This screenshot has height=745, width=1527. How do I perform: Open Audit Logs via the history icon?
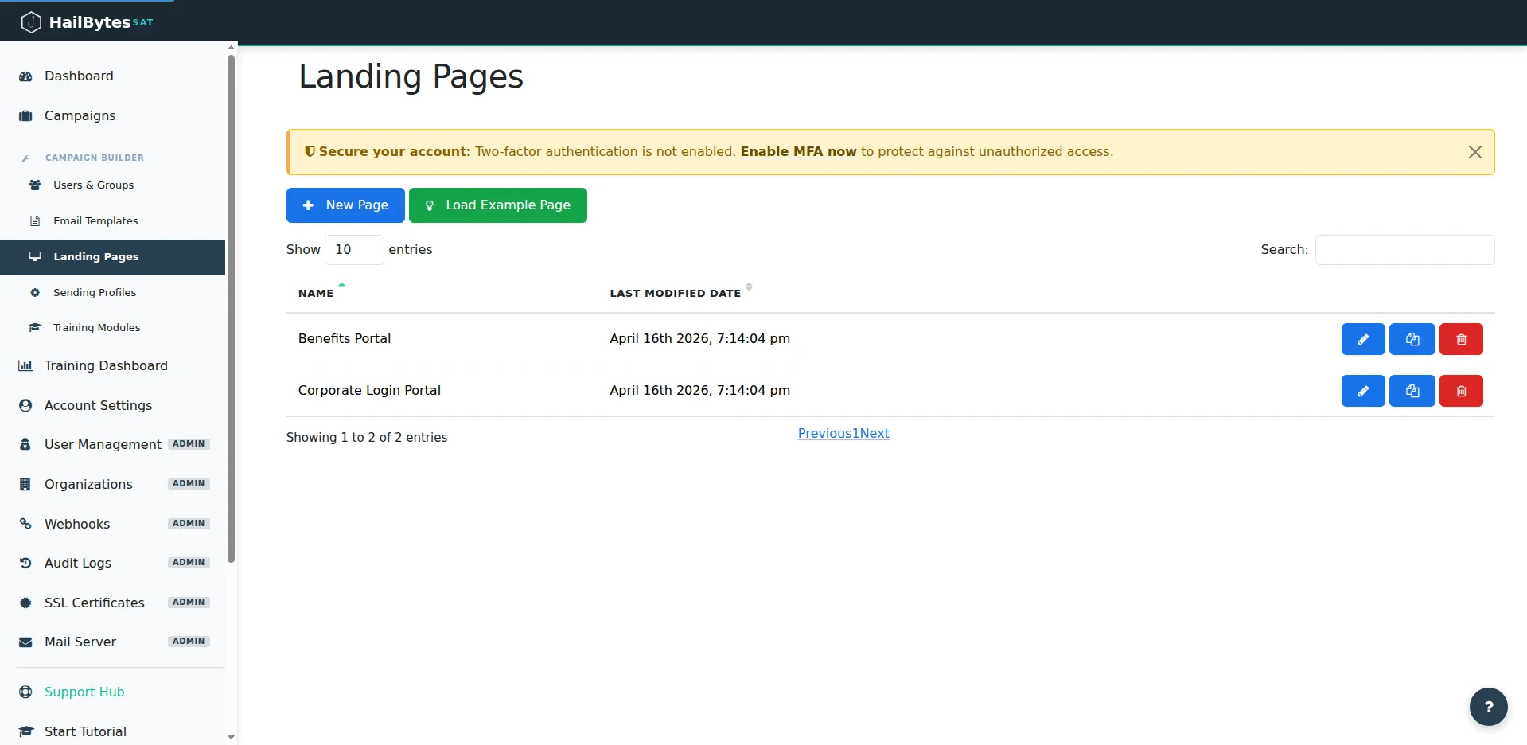click(x=25, y=563)
